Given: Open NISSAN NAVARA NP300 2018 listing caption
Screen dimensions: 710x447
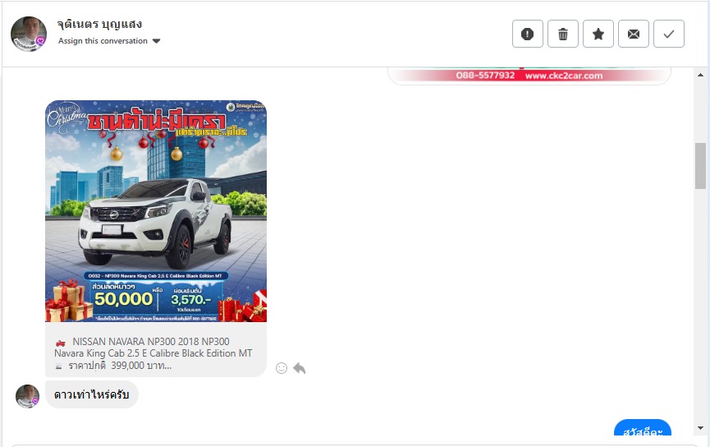Looking at the screenshot, I should click(x=156, y=349).
